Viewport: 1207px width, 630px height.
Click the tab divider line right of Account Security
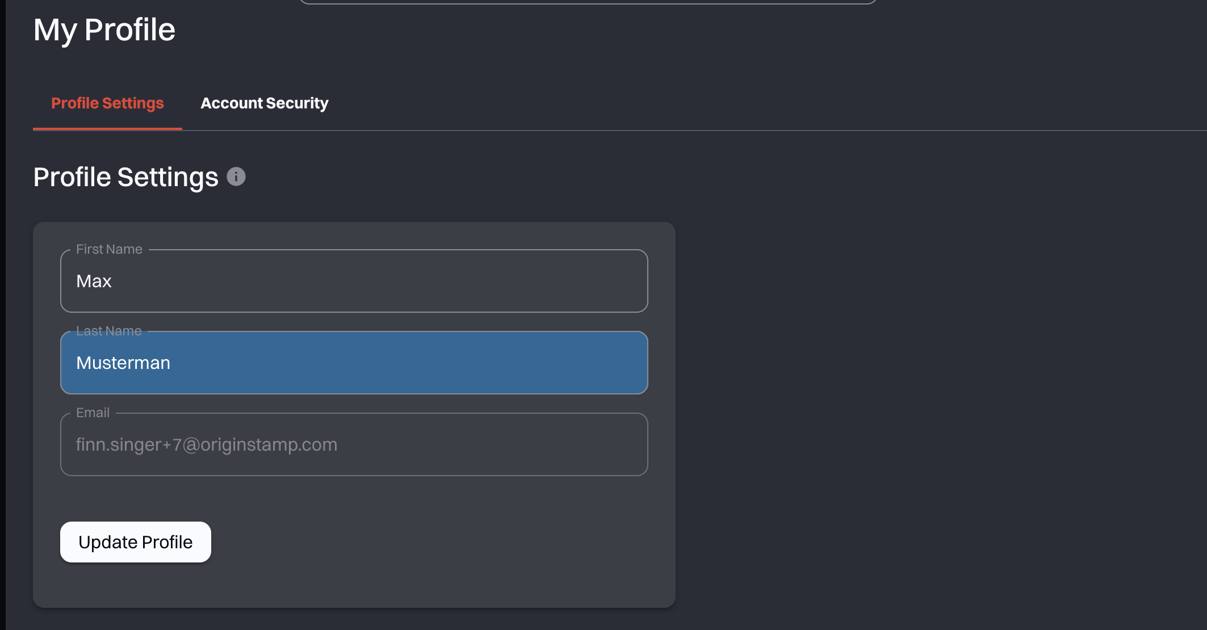click(x=738, y=131)
